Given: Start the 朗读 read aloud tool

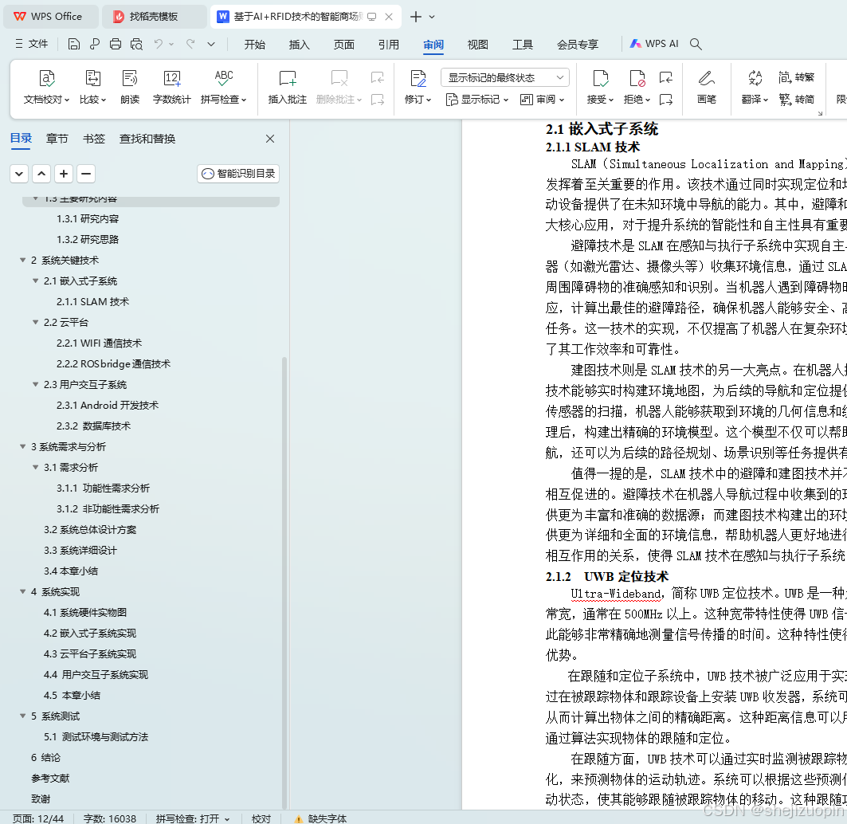Looking at the screenshot, I should click(x=130, y=88).
